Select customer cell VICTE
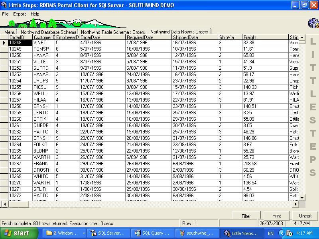 (x=43, y=62)
